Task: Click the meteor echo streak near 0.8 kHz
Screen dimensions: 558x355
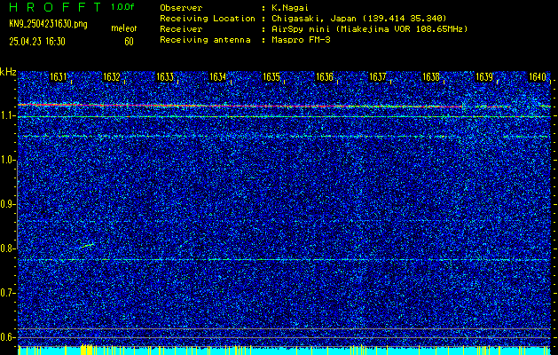Action: pos(87,245)
